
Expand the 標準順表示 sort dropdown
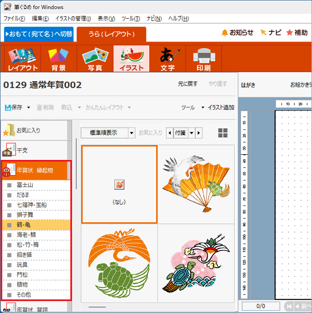tap(132, 133)
